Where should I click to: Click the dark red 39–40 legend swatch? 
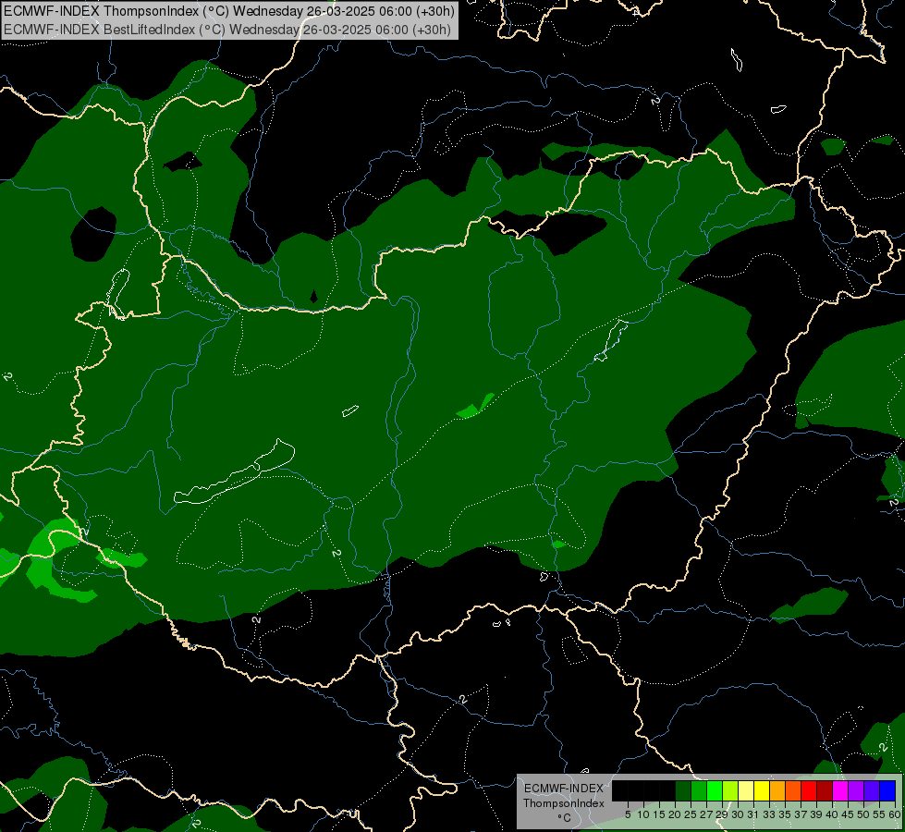pos(825,790)
